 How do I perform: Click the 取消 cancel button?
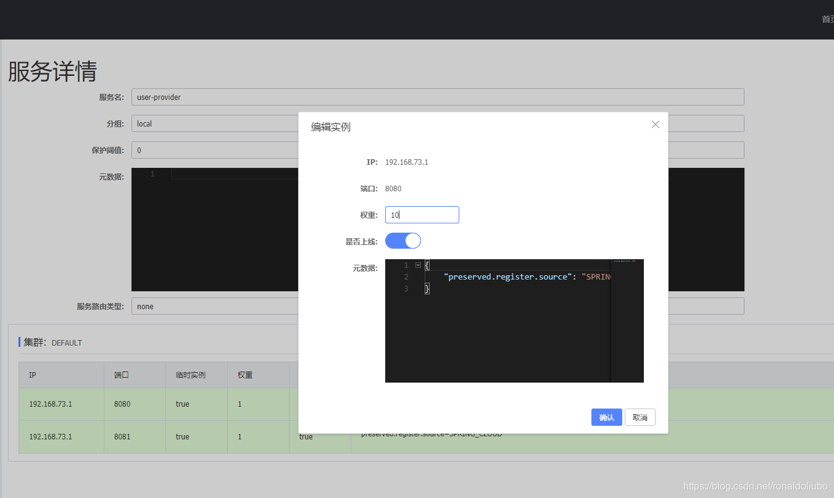[x=640, y=417]
